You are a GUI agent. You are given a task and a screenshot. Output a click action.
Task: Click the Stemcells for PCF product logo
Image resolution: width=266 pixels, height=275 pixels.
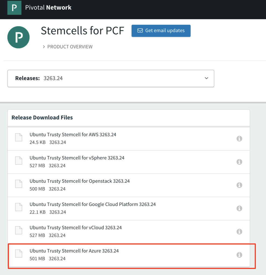pyautogui.click(x=18, y=37)
